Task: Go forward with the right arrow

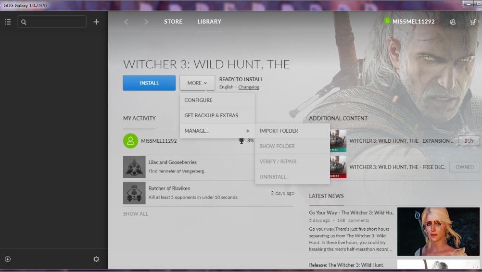Action: (146, 22)
